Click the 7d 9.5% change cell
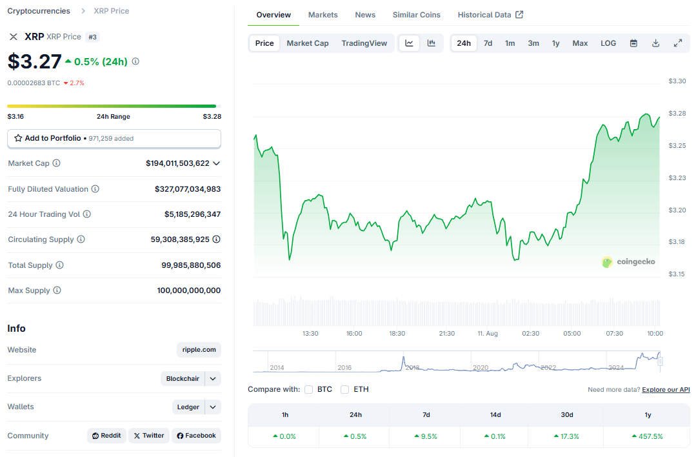The width and height of the screenshot is (696, 457). (426, 436)
